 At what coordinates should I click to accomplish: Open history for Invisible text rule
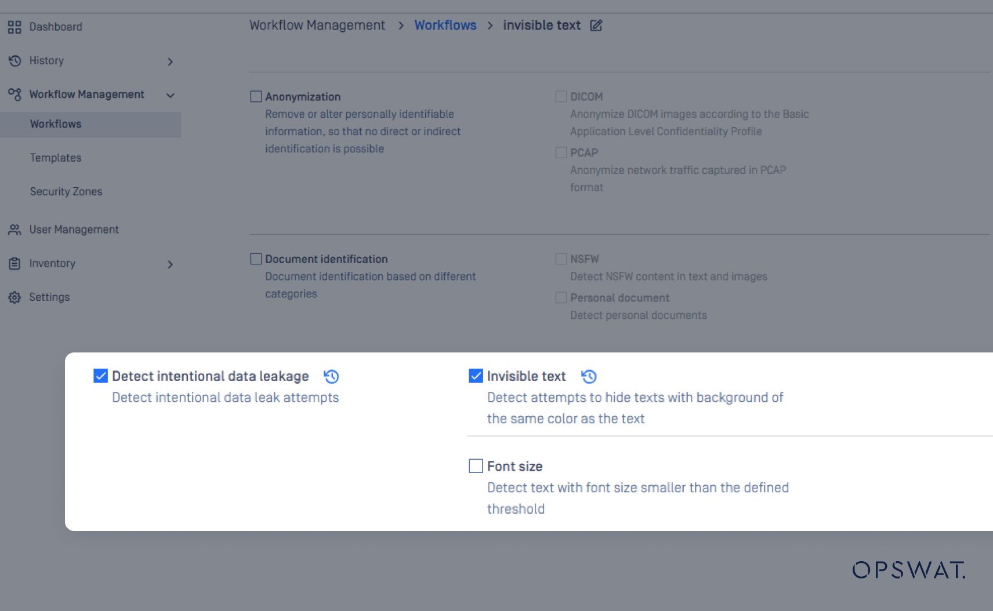coord(589,376)
